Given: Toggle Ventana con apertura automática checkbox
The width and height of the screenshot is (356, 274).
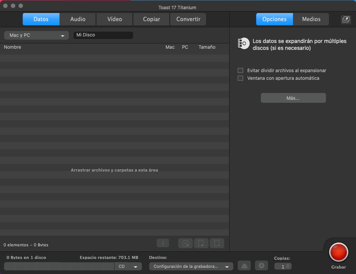Looking at the screenshot, I should 240,78.
